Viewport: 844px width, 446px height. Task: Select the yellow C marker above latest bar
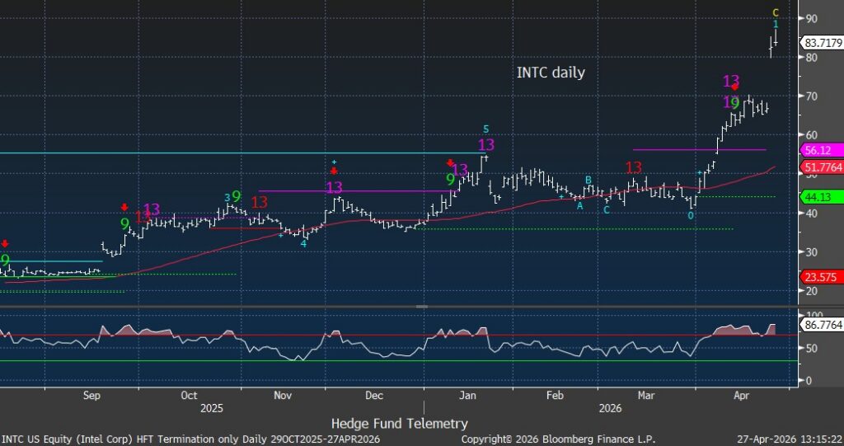(x=775, y=12)
